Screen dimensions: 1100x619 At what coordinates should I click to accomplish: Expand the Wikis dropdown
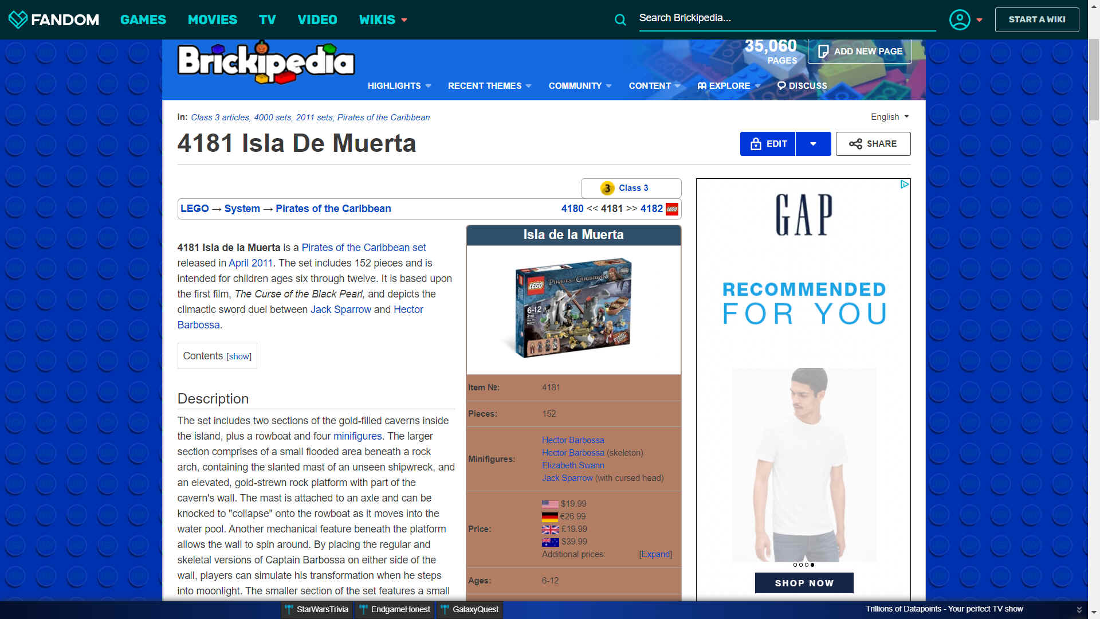(383, 19)
